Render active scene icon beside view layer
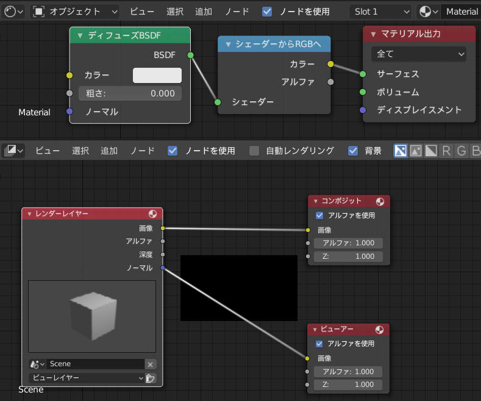This screenshot has height=401, width=481. (151, 378)
